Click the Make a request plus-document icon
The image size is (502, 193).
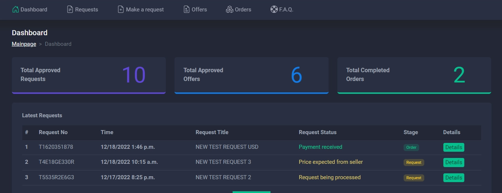tap(121, 9)
